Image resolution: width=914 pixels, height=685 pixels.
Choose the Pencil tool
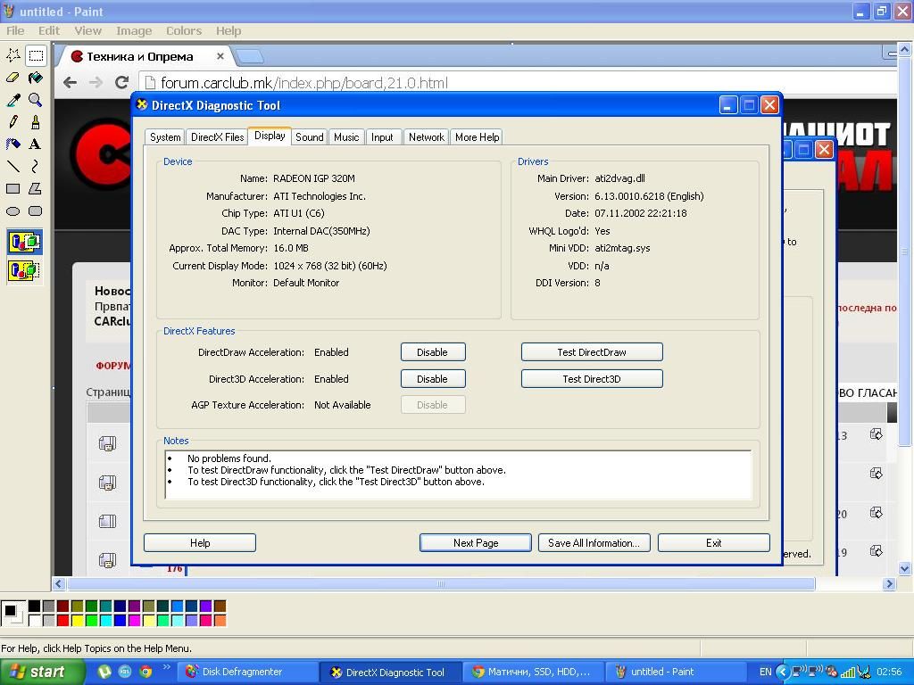tap(12, 121)
